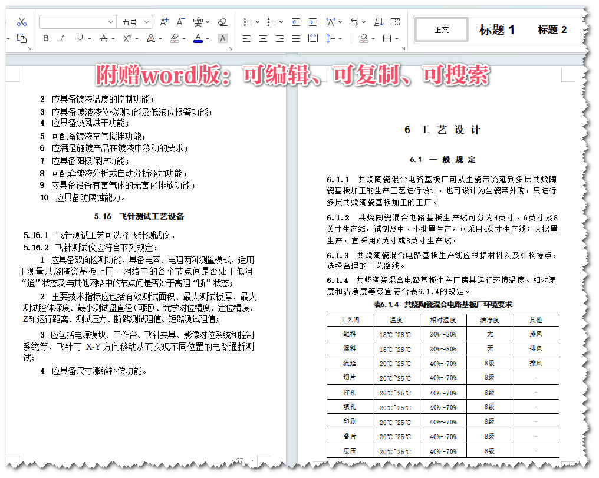Select the increase font size icon
This screenshot has width=599, height=478.
pos(164,22)
